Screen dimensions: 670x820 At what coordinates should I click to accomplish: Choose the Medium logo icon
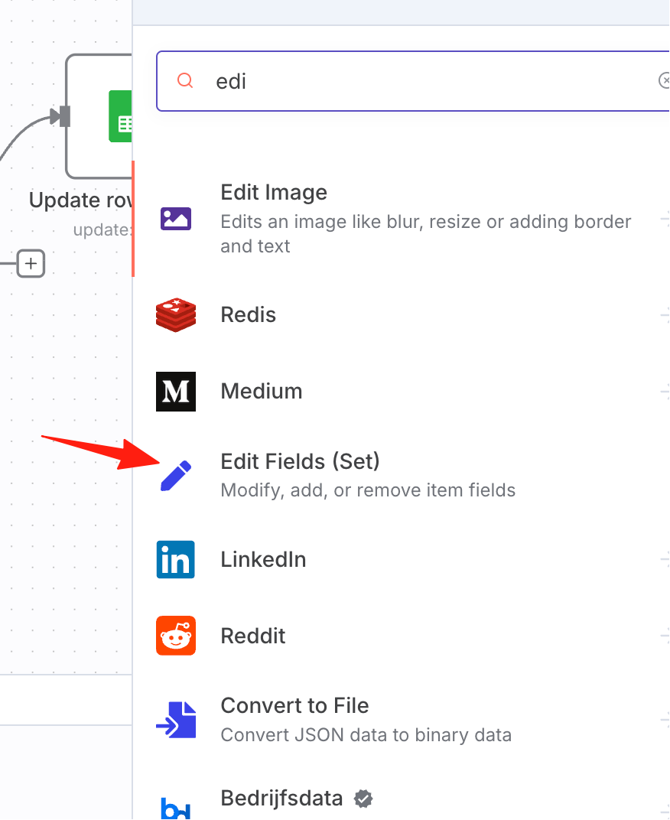(x=176, y=392)
